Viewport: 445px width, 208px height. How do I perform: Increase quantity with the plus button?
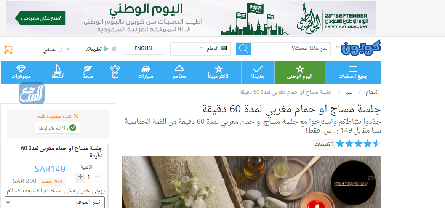pyautogui.click(x=80, y=177)
